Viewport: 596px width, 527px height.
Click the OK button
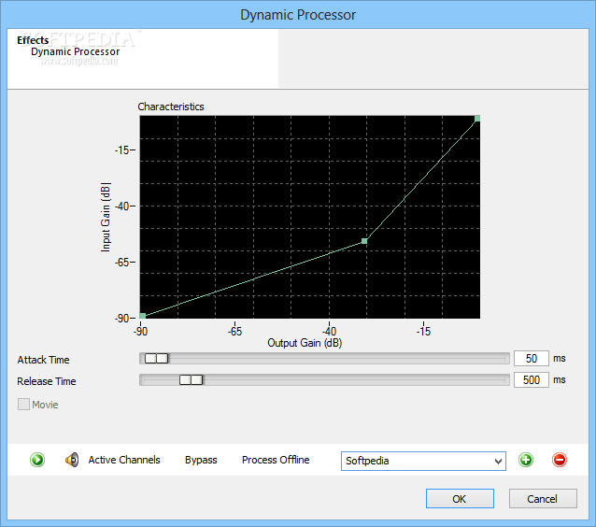[x=460, y=498]
